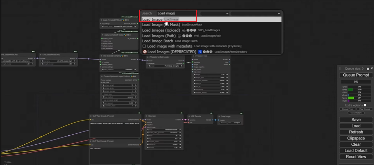Collapse the VAE Decode node via its title dot

[x=189, y=116]
